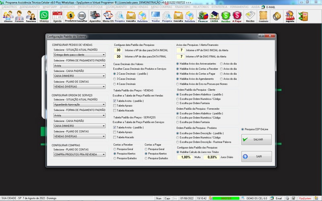This screenshot has width=322, height=201.
Task: Click Consulta icon next to Menu OS Pesquisa
Action: coord(131,16)
